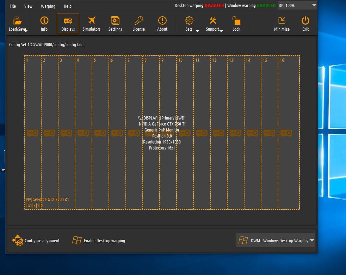
Task: Select the Displays toolbar button
Action: [x=68, y=24]
